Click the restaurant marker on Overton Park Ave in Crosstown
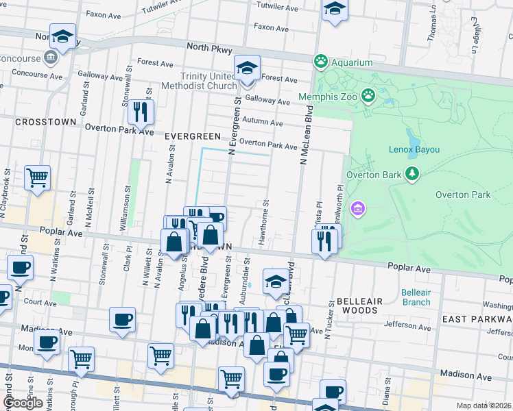 pos(141,114)
